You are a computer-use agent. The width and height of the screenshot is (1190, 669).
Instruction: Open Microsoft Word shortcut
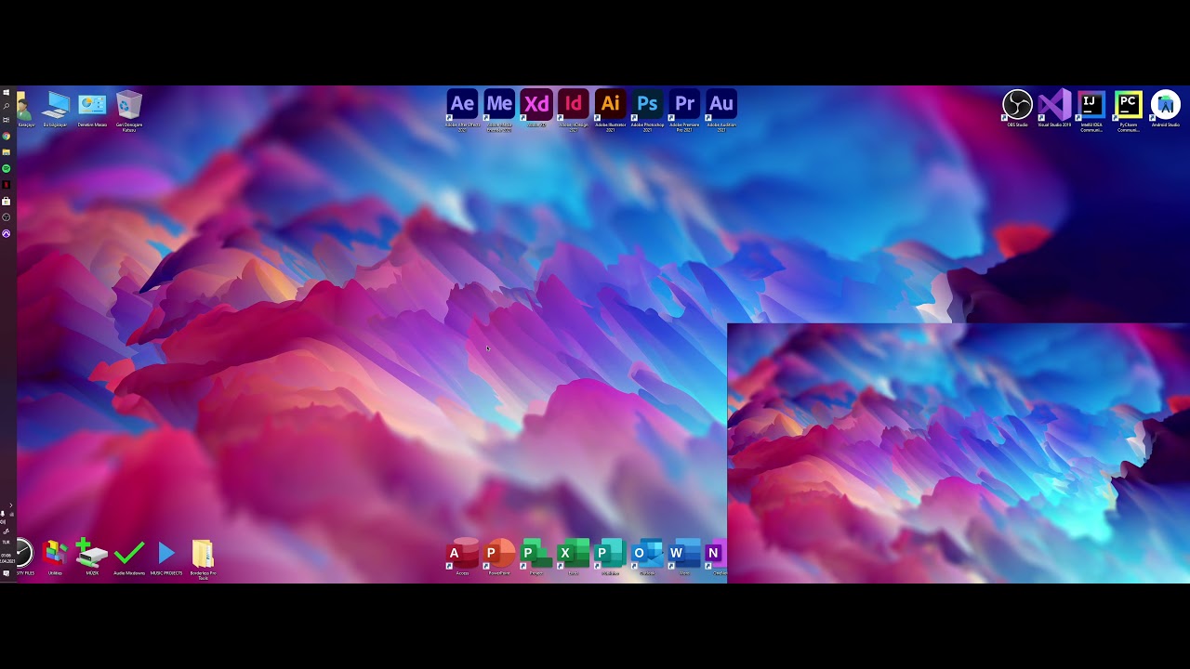(x=685, y=557)
